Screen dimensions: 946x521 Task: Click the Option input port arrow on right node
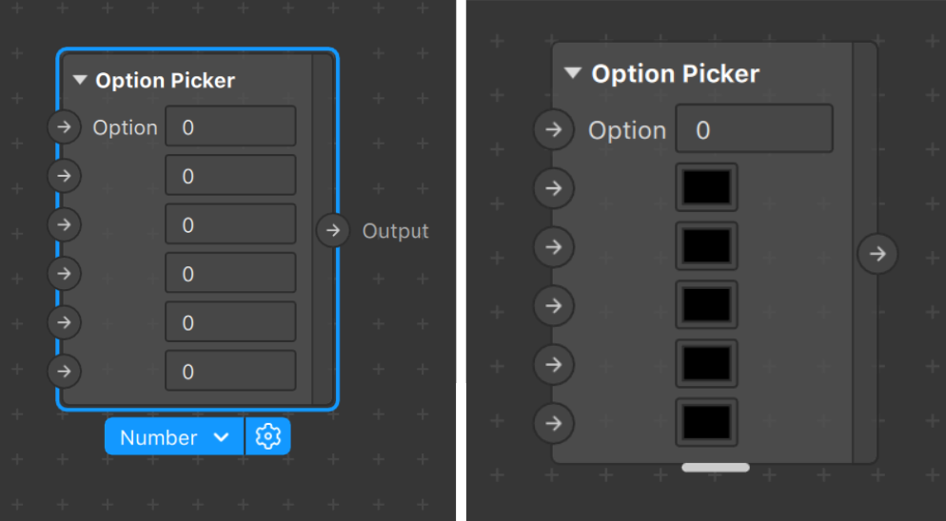[554, 129]
